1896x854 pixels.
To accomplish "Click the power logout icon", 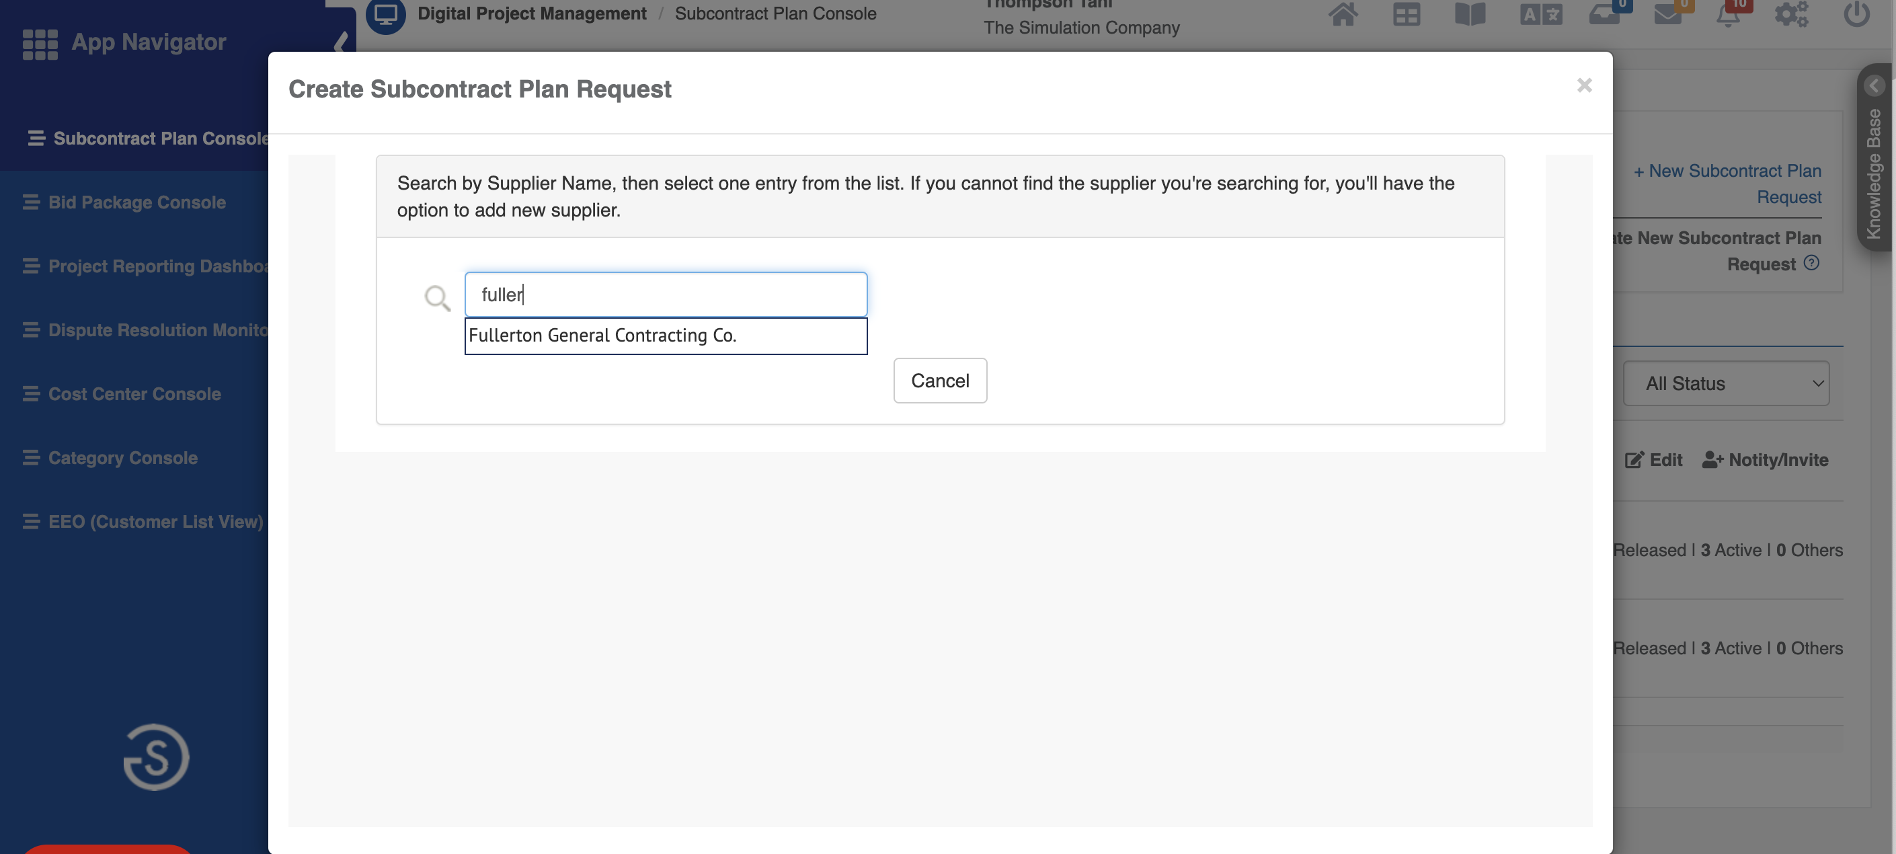I will [x=1856, y=14].
